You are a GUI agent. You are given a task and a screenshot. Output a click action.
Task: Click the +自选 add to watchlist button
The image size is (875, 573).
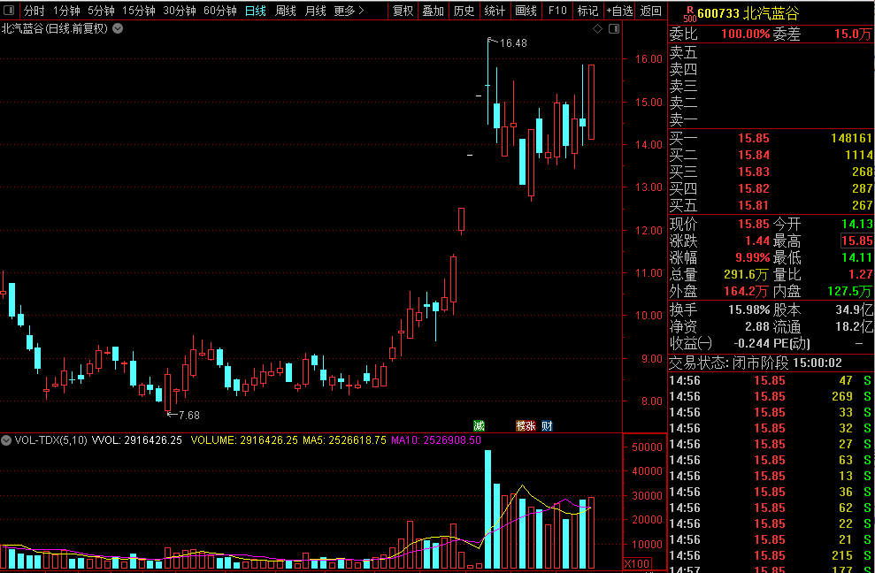[x=619, y=11]
